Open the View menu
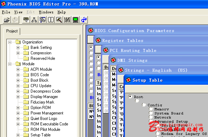208x137 pixels. click(18, 12)
